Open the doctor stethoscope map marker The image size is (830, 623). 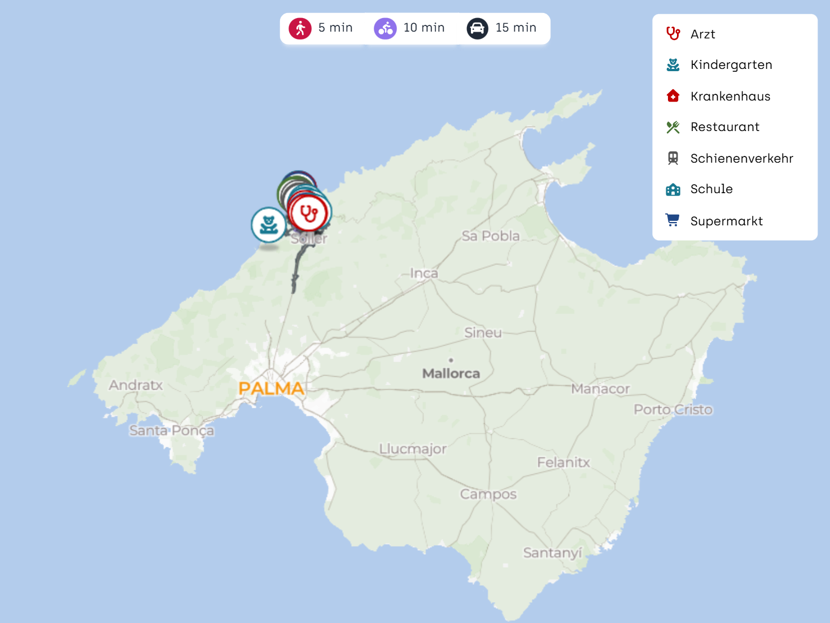308,214
